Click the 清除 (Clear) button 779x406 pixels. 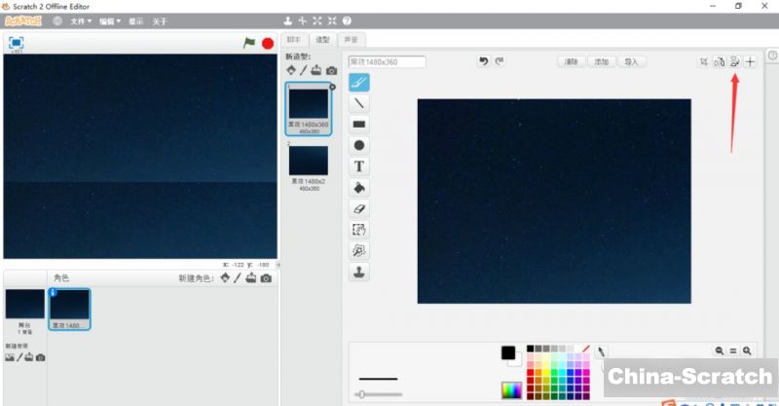(572, 61)
